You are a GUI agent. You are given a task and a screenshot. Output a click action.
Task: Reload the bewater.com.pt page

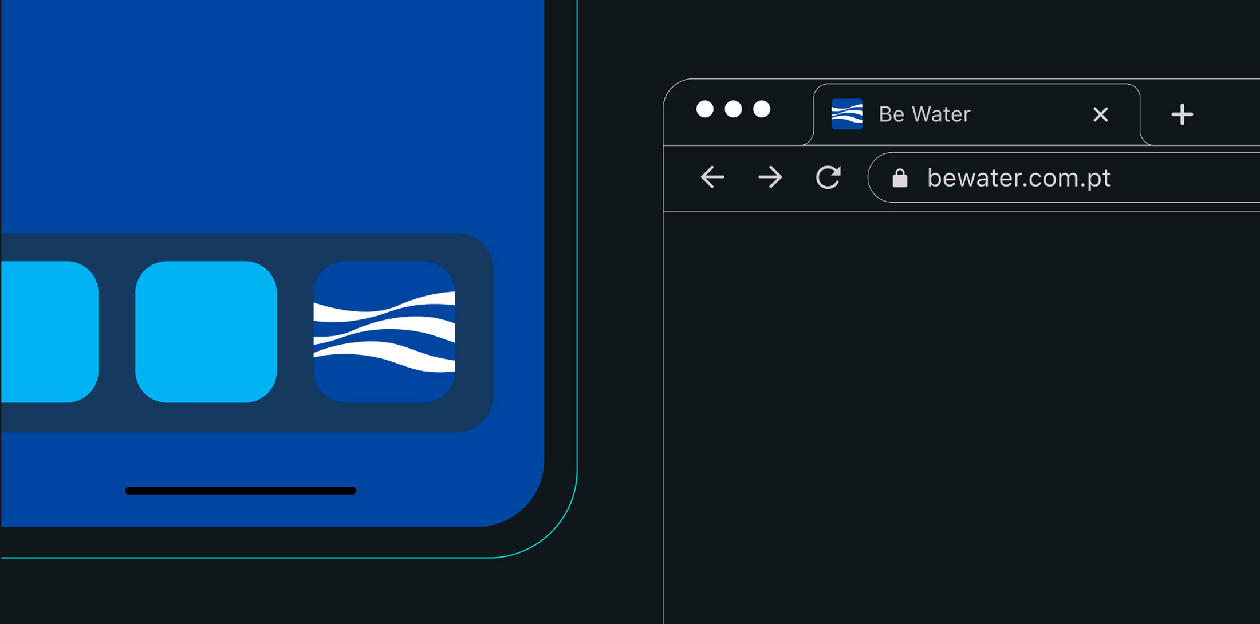click(x=828, y=177)
